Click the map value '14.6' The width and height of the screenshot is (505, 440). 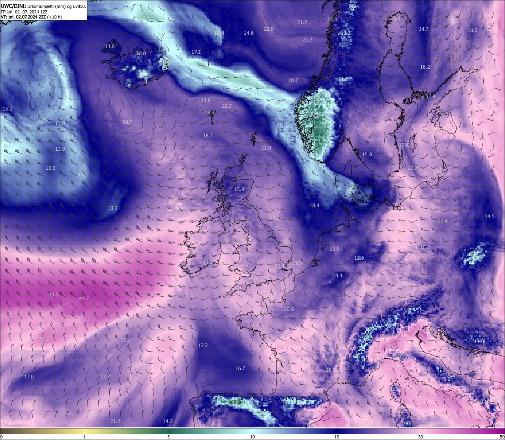pyautogui.click(x=249, y=33)
